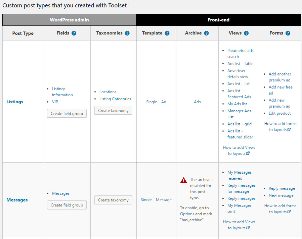Open the Template column help icon

[x=167, y=33]
